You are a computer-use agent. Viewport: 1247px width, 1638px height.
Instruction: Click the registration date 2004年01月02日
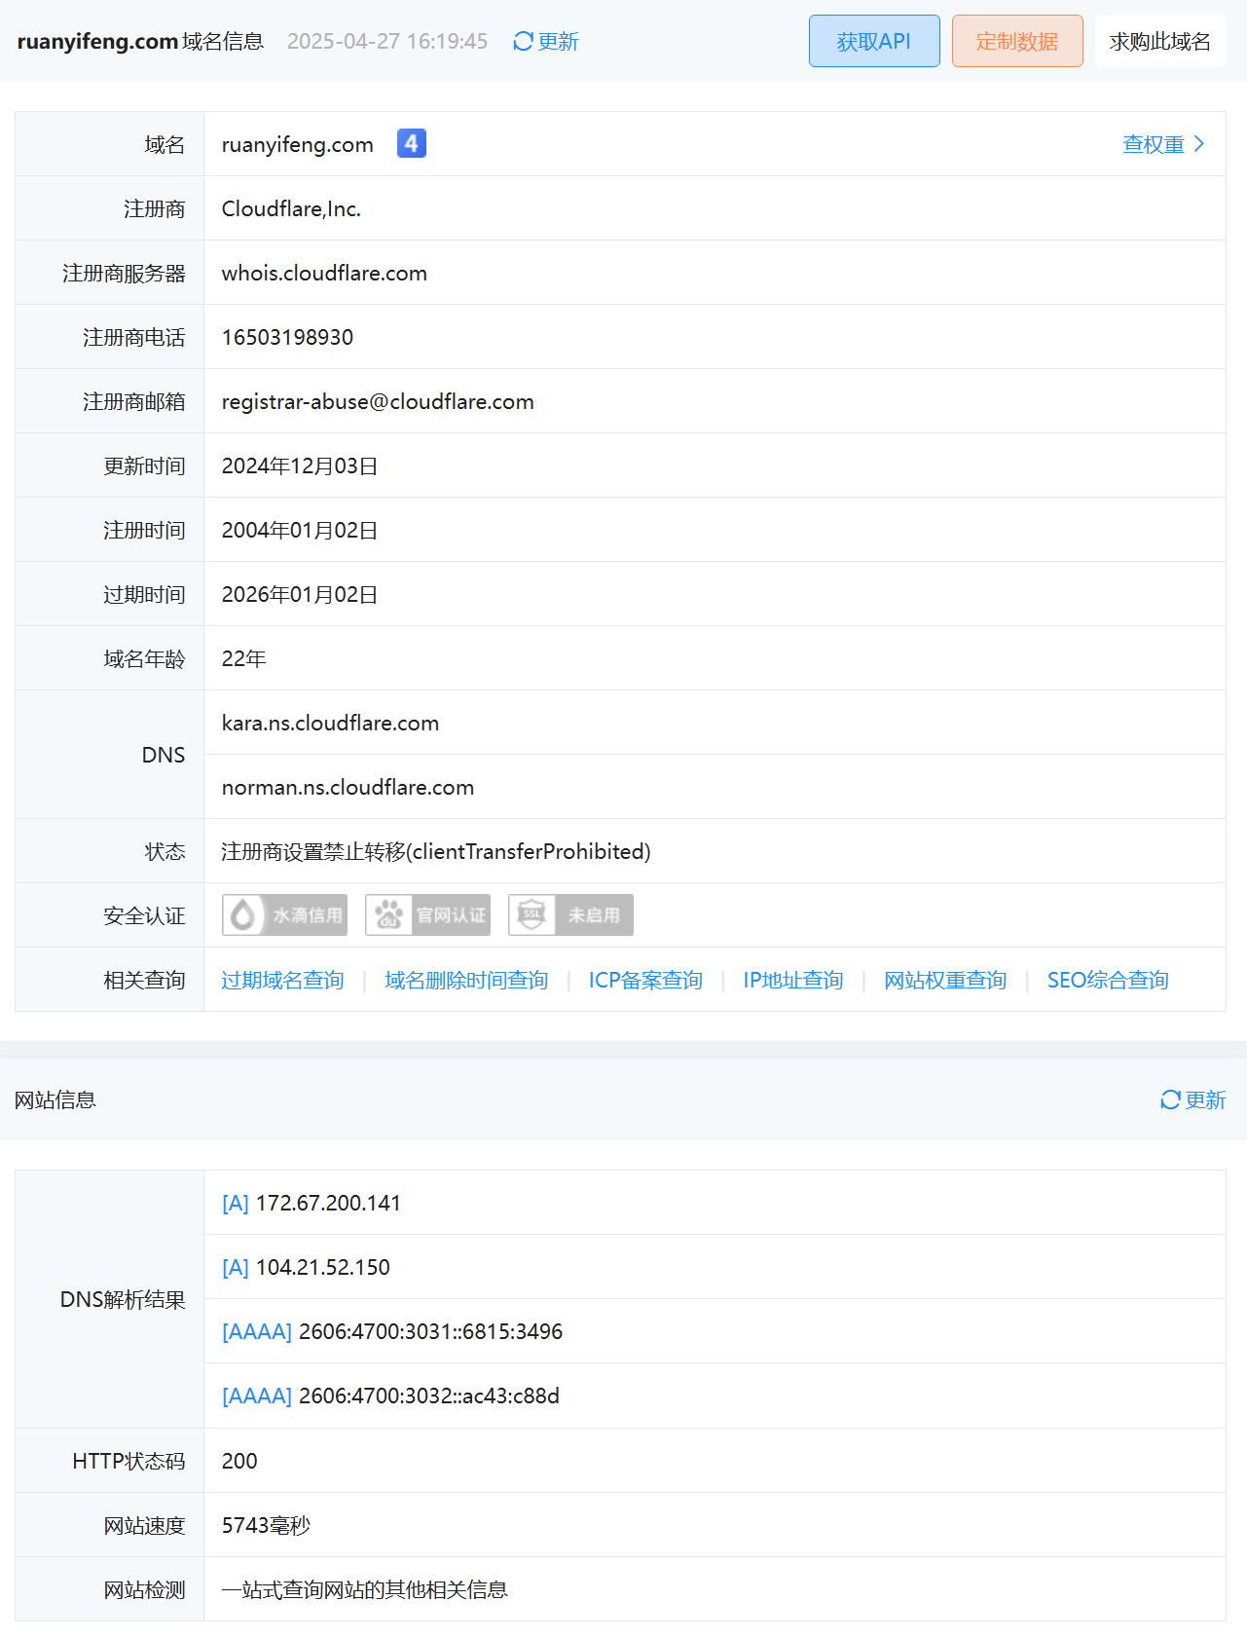(x=300, y=530)
